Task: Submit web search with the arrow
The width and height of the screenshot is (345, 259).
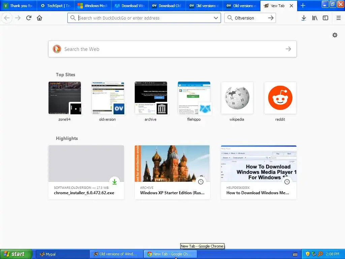Action: click(288, 49)
